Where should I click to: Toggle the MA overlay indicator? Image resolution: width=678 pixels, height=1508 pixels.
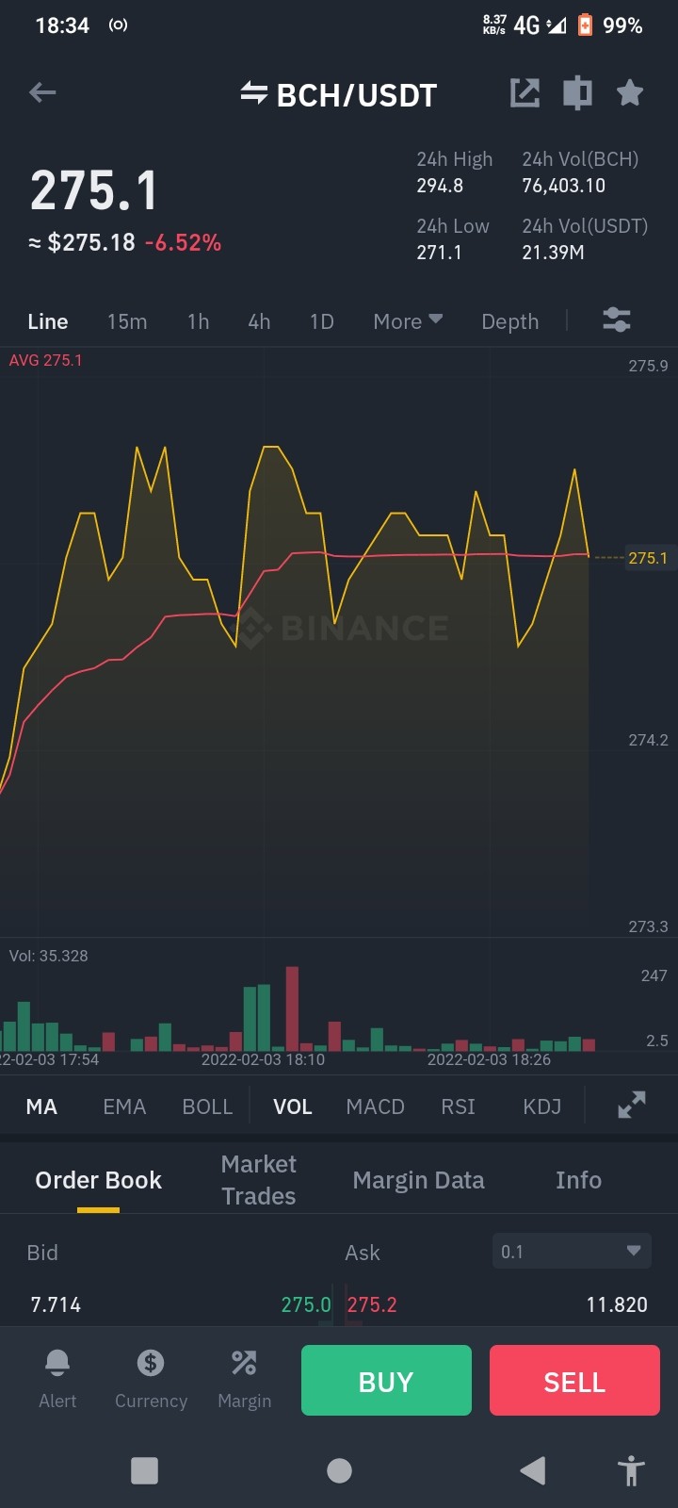[x=41, y=1106]
